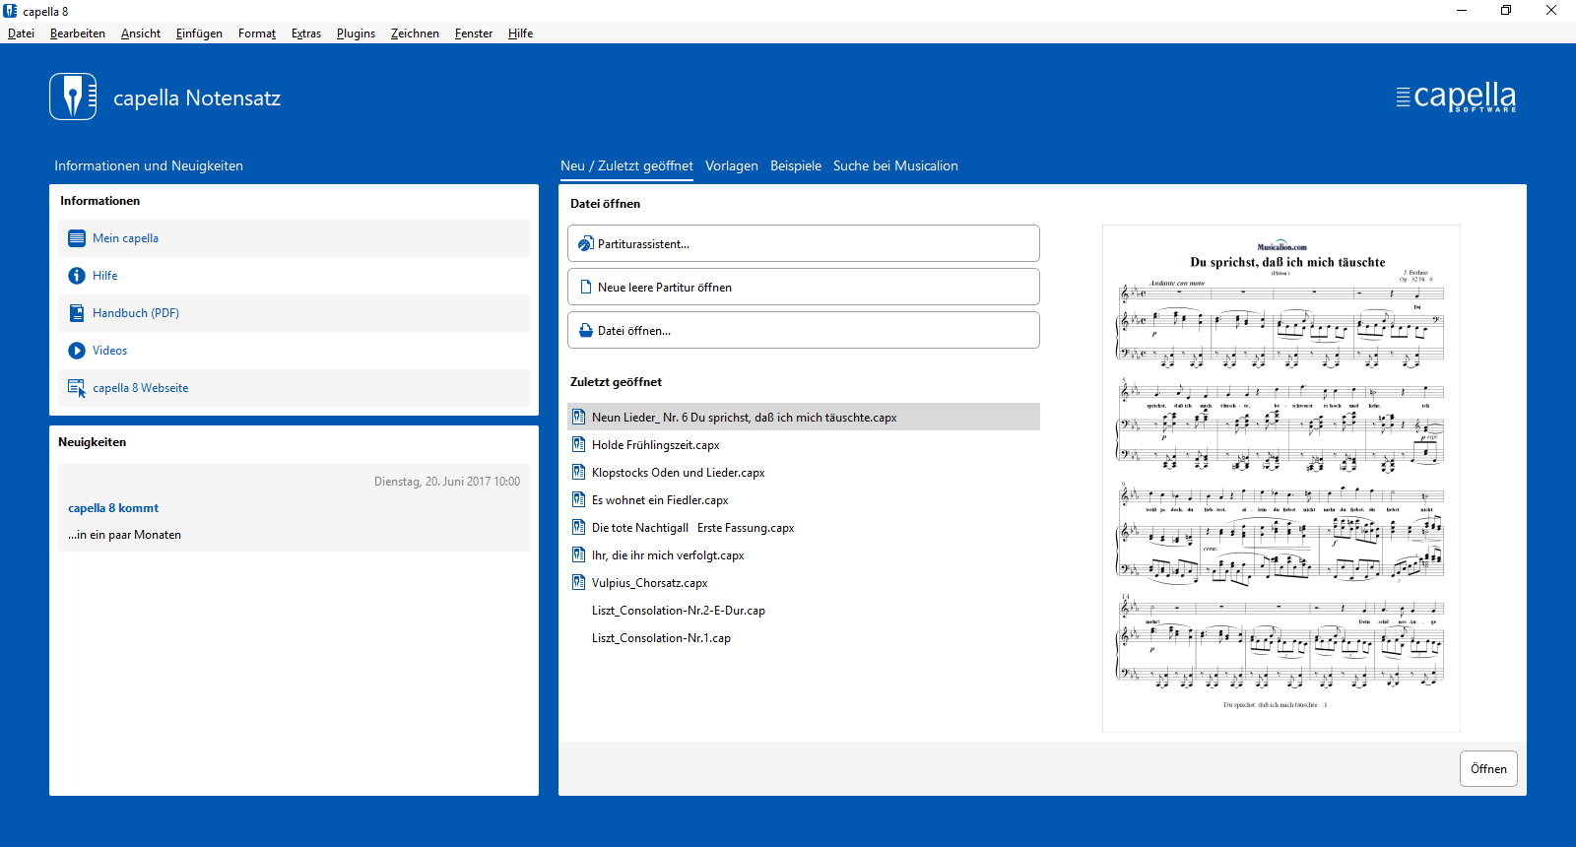Image resolution: width=1576 pixels, height=847 pixels.
Task: Click the Videos play icon
Action: click(x=77, y=351)
